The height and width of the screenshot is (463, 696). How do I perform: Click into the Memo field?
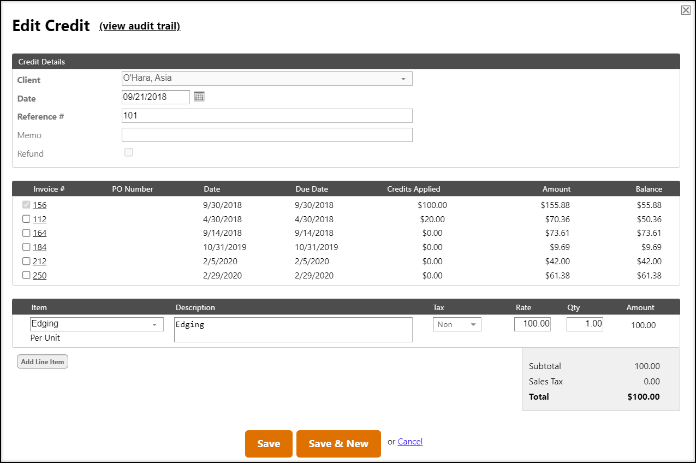267,135
